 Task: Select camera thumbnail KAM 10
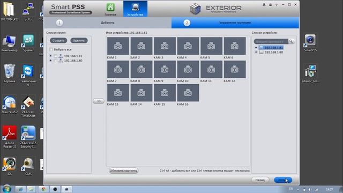188,69
